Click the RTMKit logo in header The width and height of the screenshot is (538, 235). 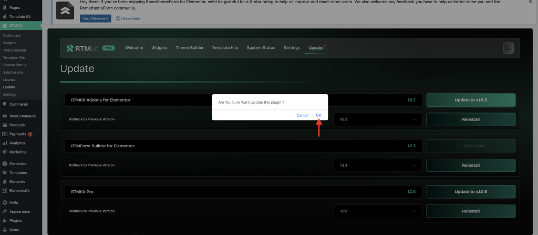tap(82, 48)
